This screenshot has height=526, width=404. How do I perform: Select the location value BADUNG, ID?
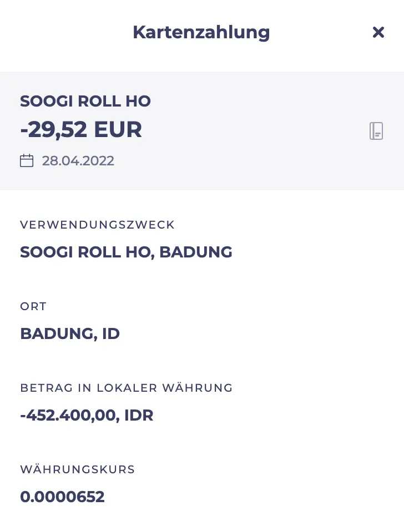pyautogui.click(x=70, y=333)
